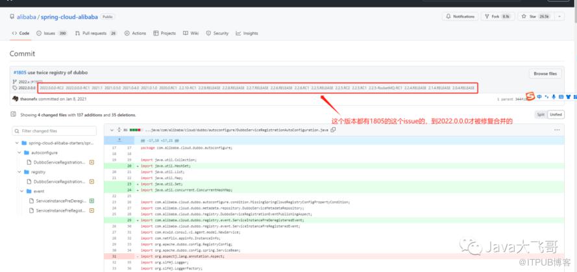Click the DubboServiceRegistrationAutoConfiguration.java file path
Viewport: 577px width, 272px height.
(237, 130)
